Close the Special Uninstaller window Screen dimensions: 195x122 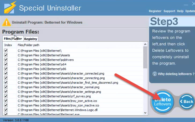point(193,4)
